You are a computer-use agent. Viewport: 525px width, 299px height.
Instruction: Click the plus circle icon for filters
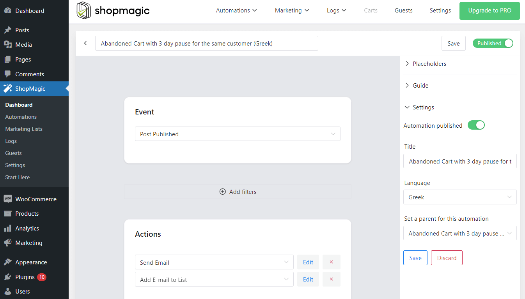pos(223,192)
